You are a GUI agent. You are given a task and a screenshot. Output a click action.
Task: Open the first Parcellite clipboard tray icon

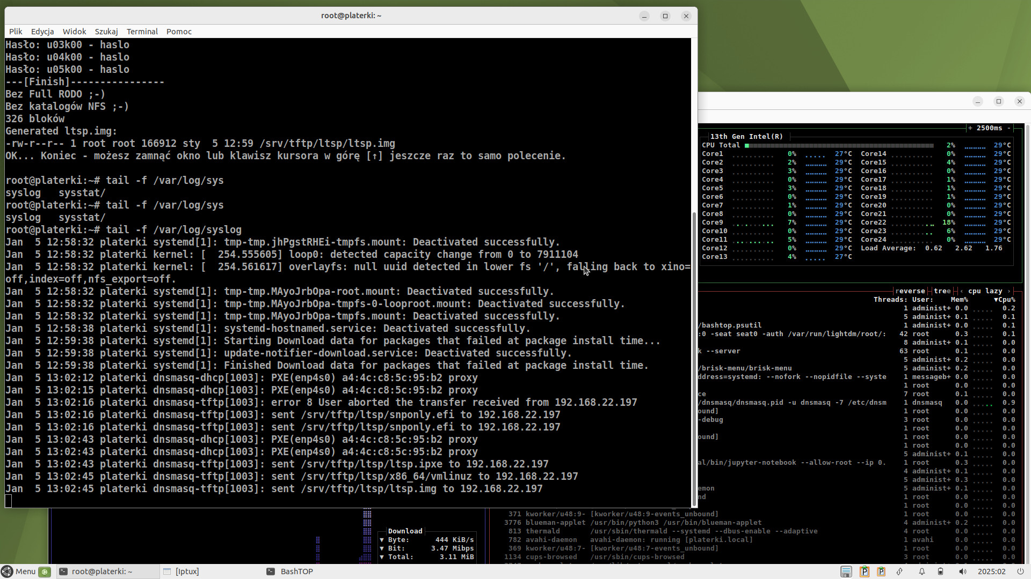coord(864,571)
